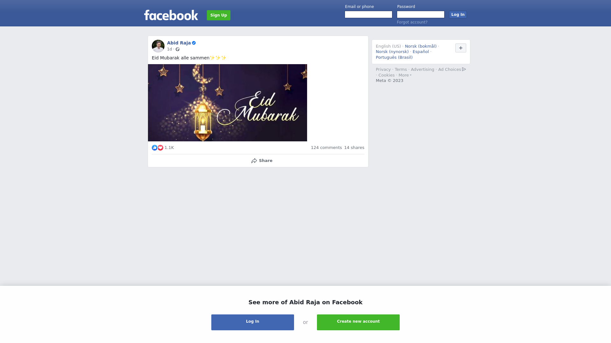Click the Facebook logo
The image size is (611, 343).
pyautogui.click(x=171, y=15)
